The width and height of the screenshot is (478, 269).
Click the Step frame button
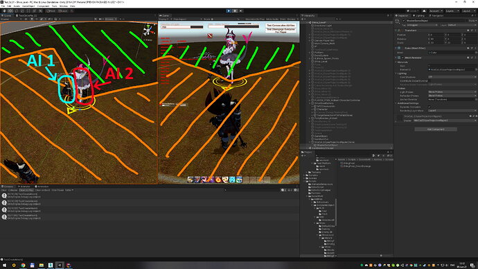click(x=241, y=11)
